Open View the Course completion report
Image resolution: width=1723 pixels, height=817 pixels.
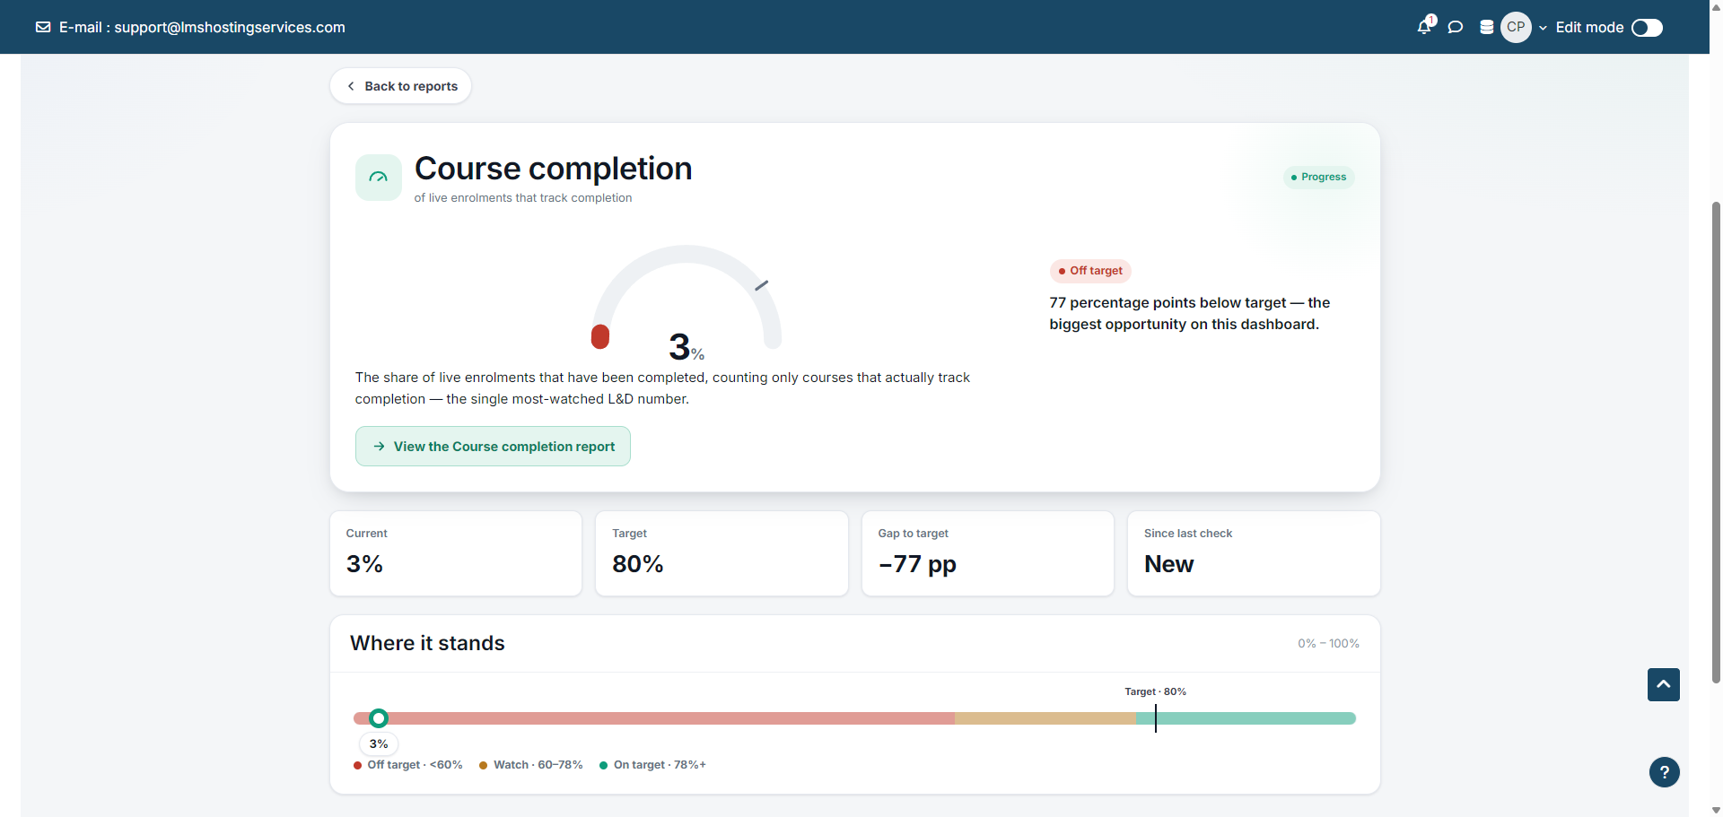(x=493, y=447)
